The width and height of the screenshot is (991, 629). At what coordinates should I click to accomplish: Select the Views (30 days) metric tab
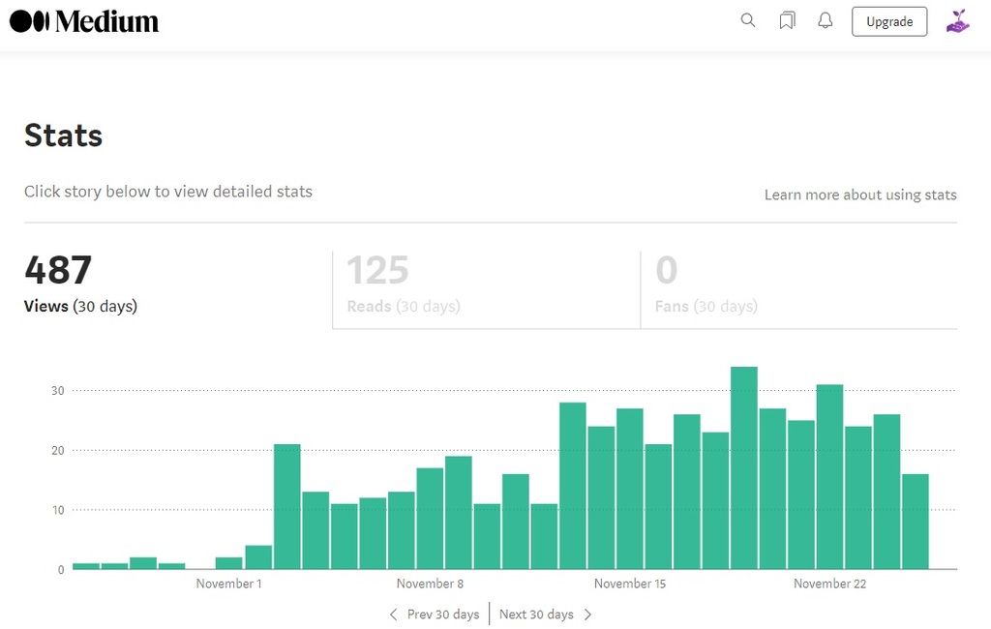pos(79,306)
